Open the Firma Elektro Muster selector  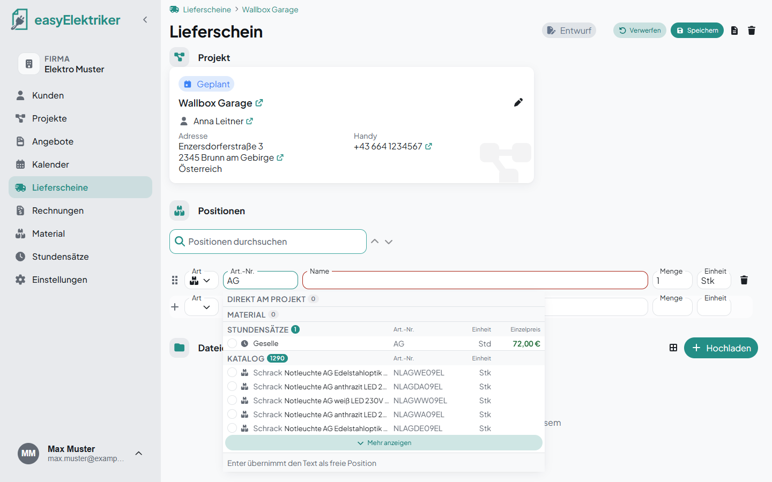pos(80,64)
